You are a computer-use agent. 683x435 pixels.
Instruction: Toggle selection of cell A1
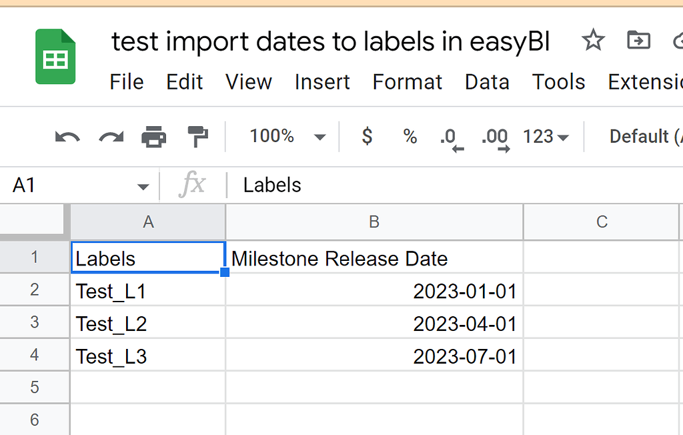pyautogui.click(x=148, y=258)
